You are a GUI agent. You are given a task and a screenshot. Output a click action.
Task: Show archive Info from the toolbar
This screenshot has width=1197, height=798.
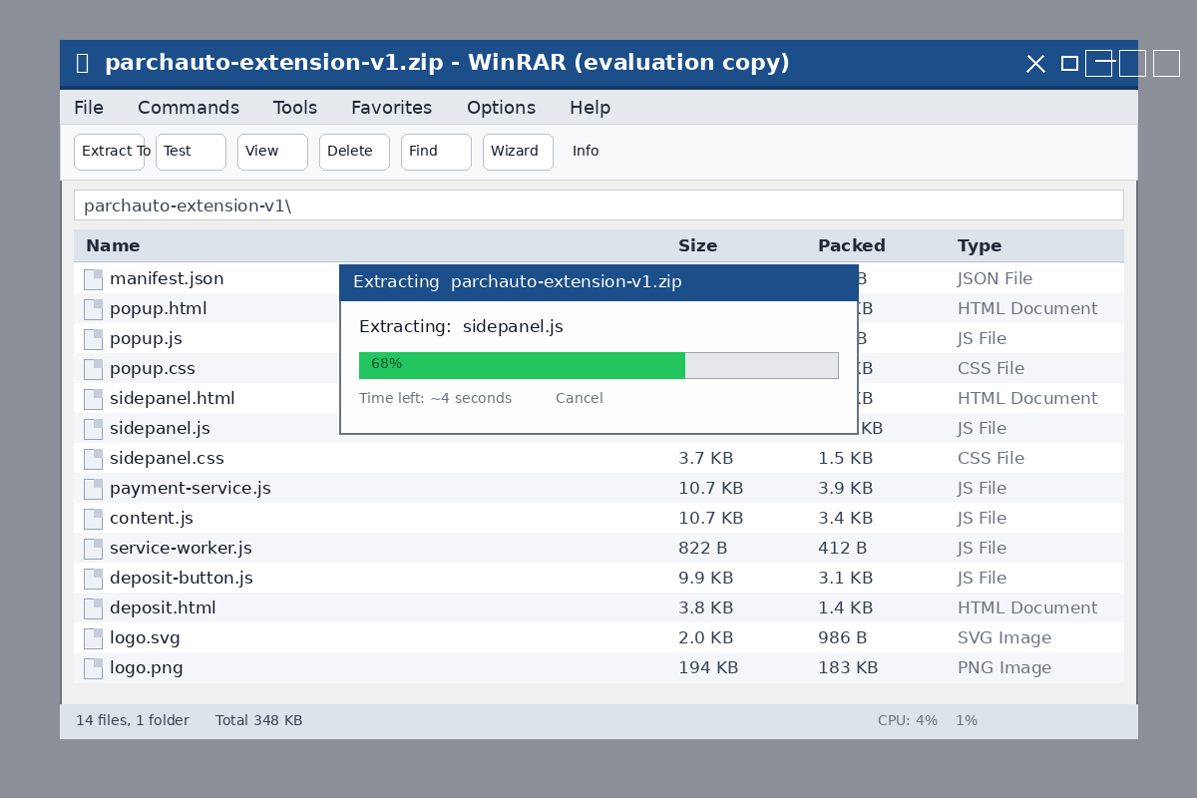click(x=586, y=152)
